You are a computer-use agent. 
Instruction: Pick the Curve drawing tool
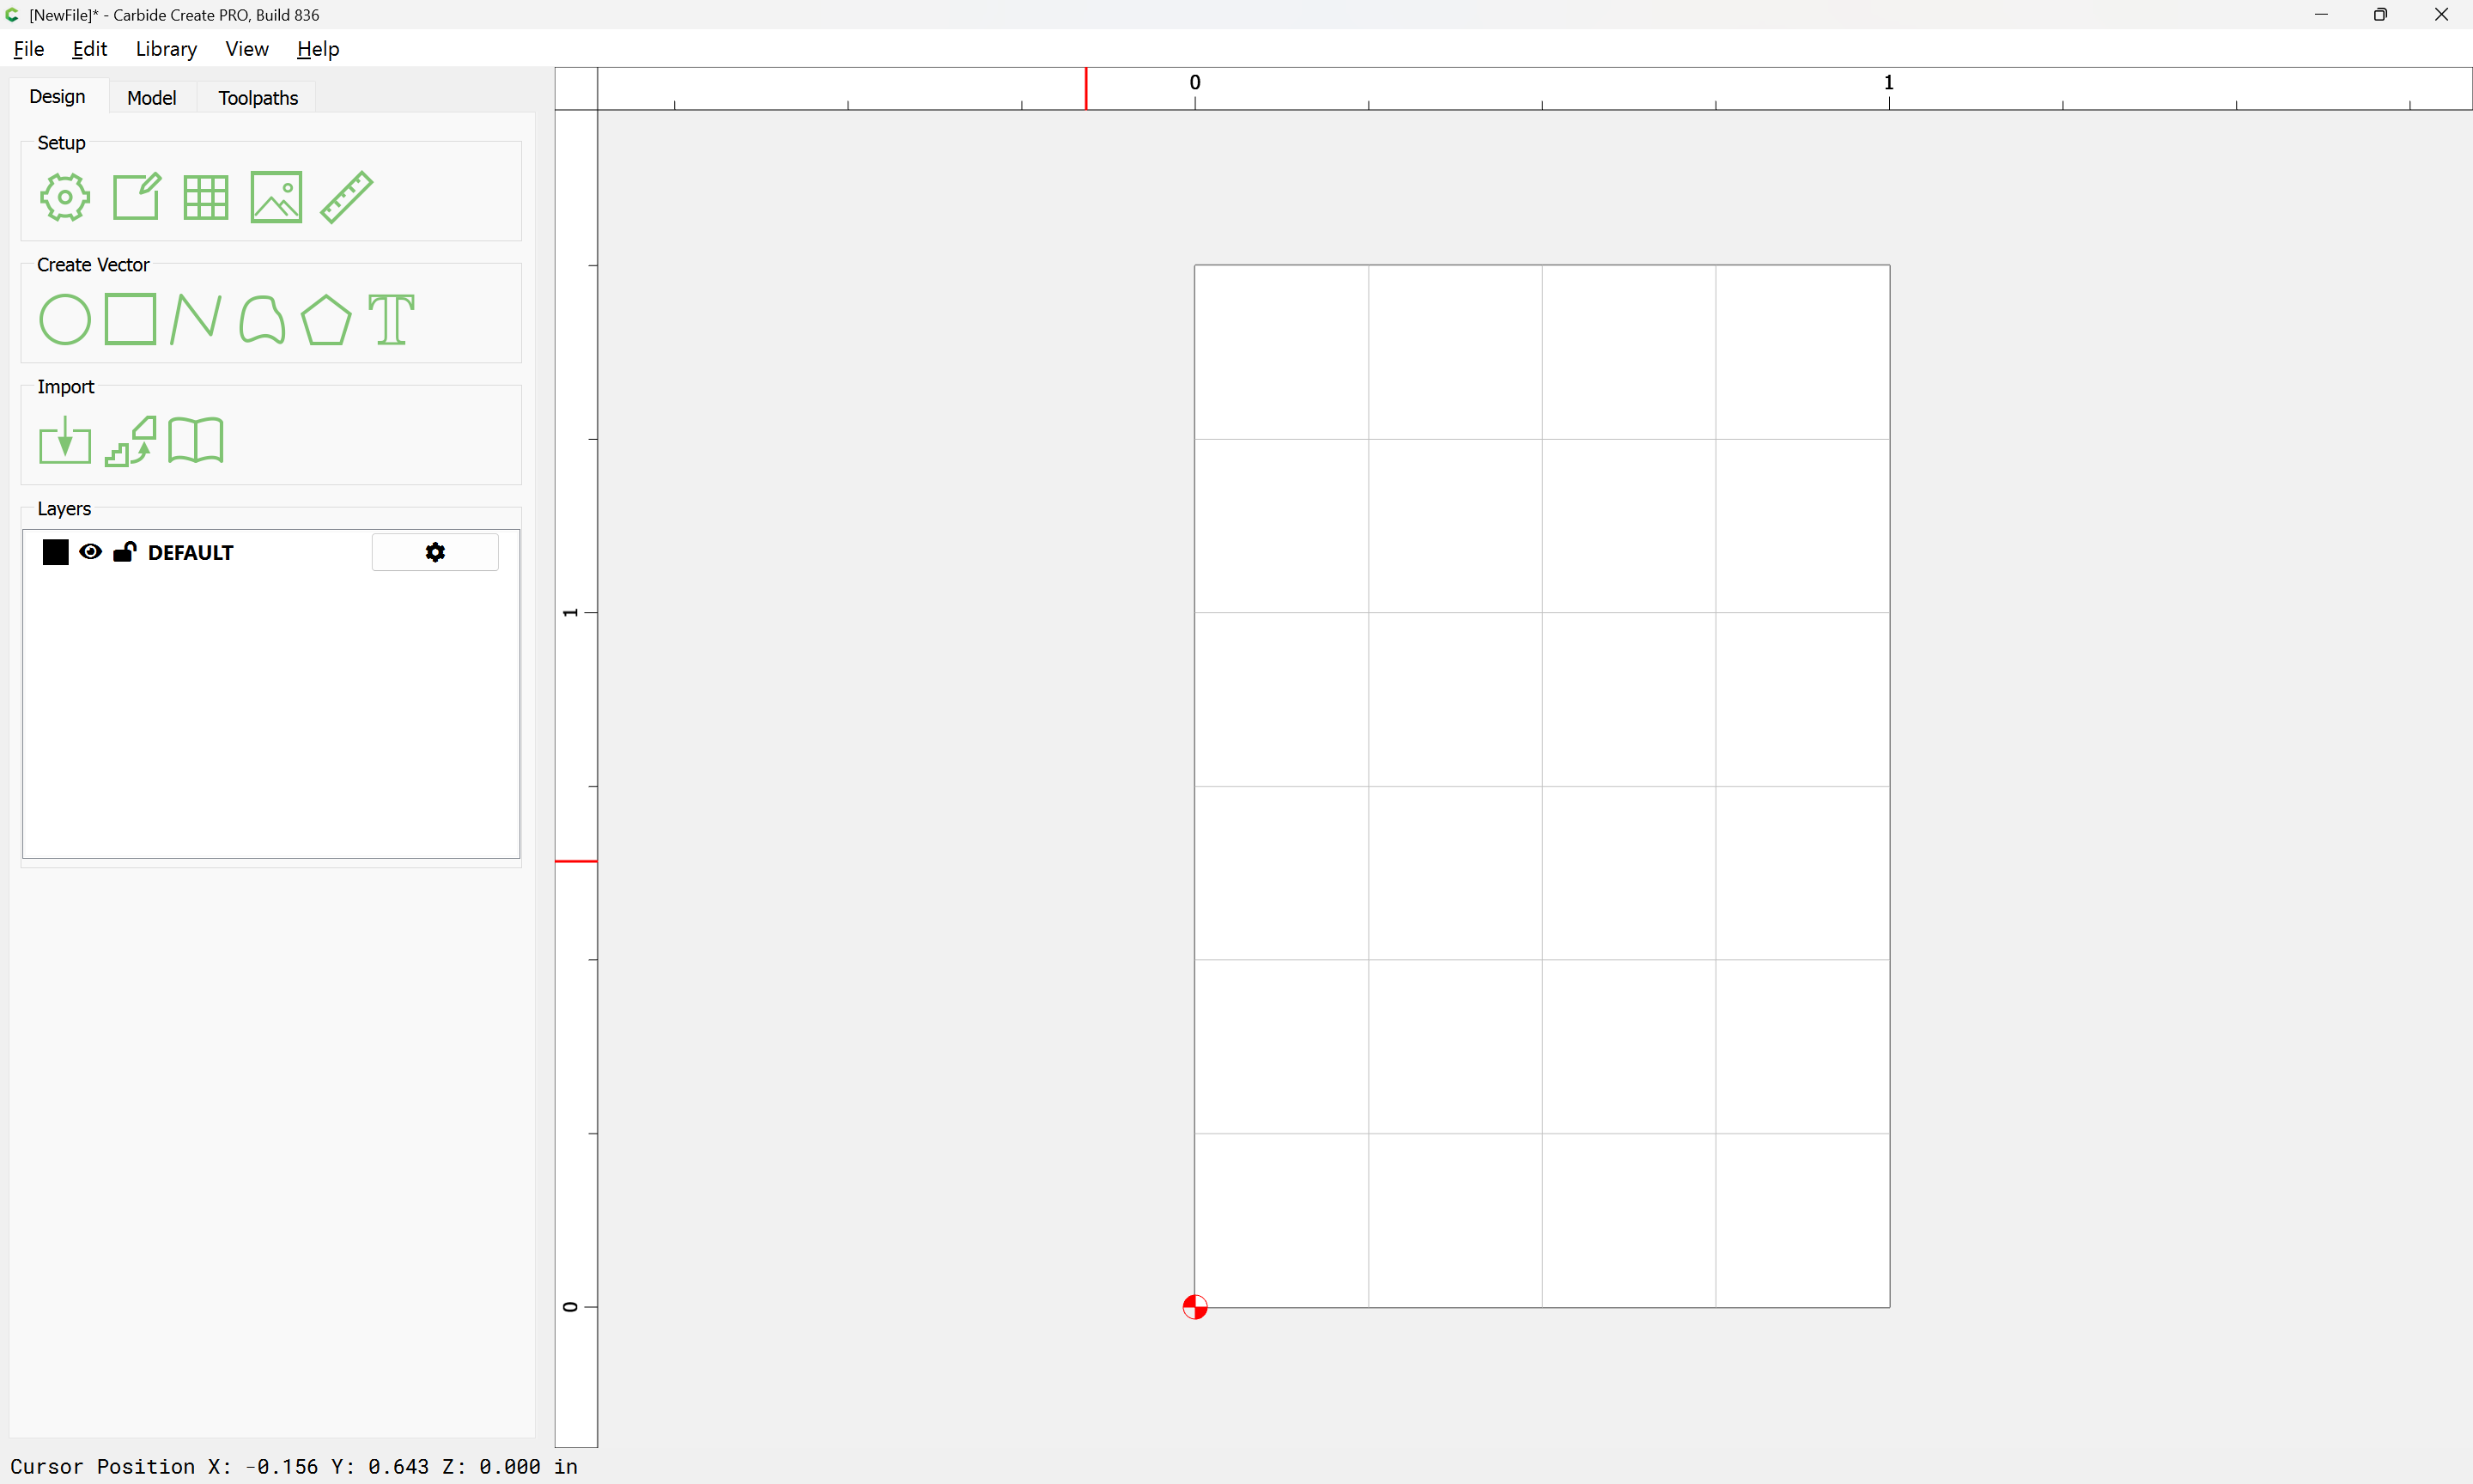[262, 320]
